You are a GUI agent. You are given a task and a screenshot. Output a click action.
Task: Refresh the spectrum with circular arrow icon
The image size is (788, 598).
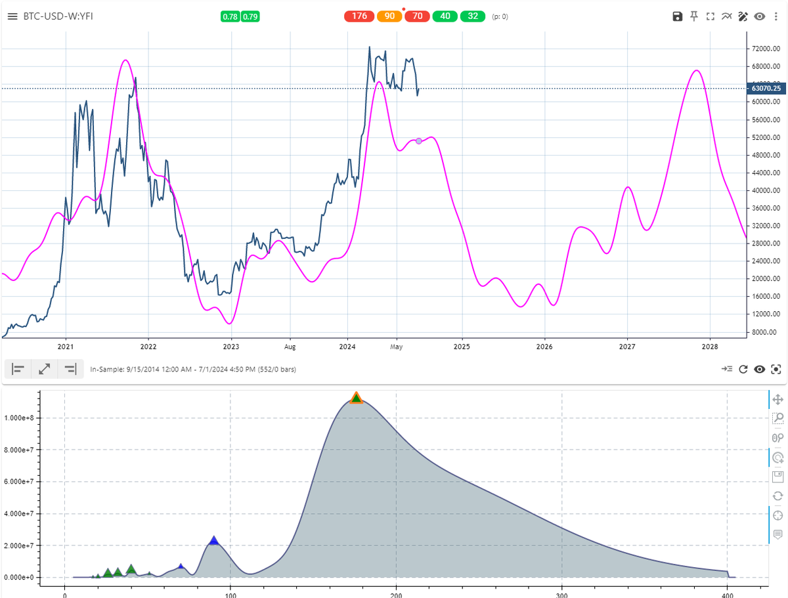point(743,370)
